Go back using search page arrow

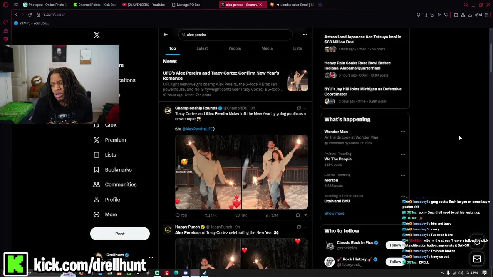pos(165,35)
